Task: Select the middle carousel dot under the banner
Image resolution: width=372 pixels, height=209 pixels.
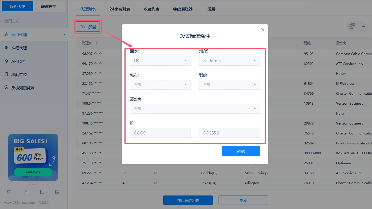Action: pyautogui.click(x=33, y=184)
